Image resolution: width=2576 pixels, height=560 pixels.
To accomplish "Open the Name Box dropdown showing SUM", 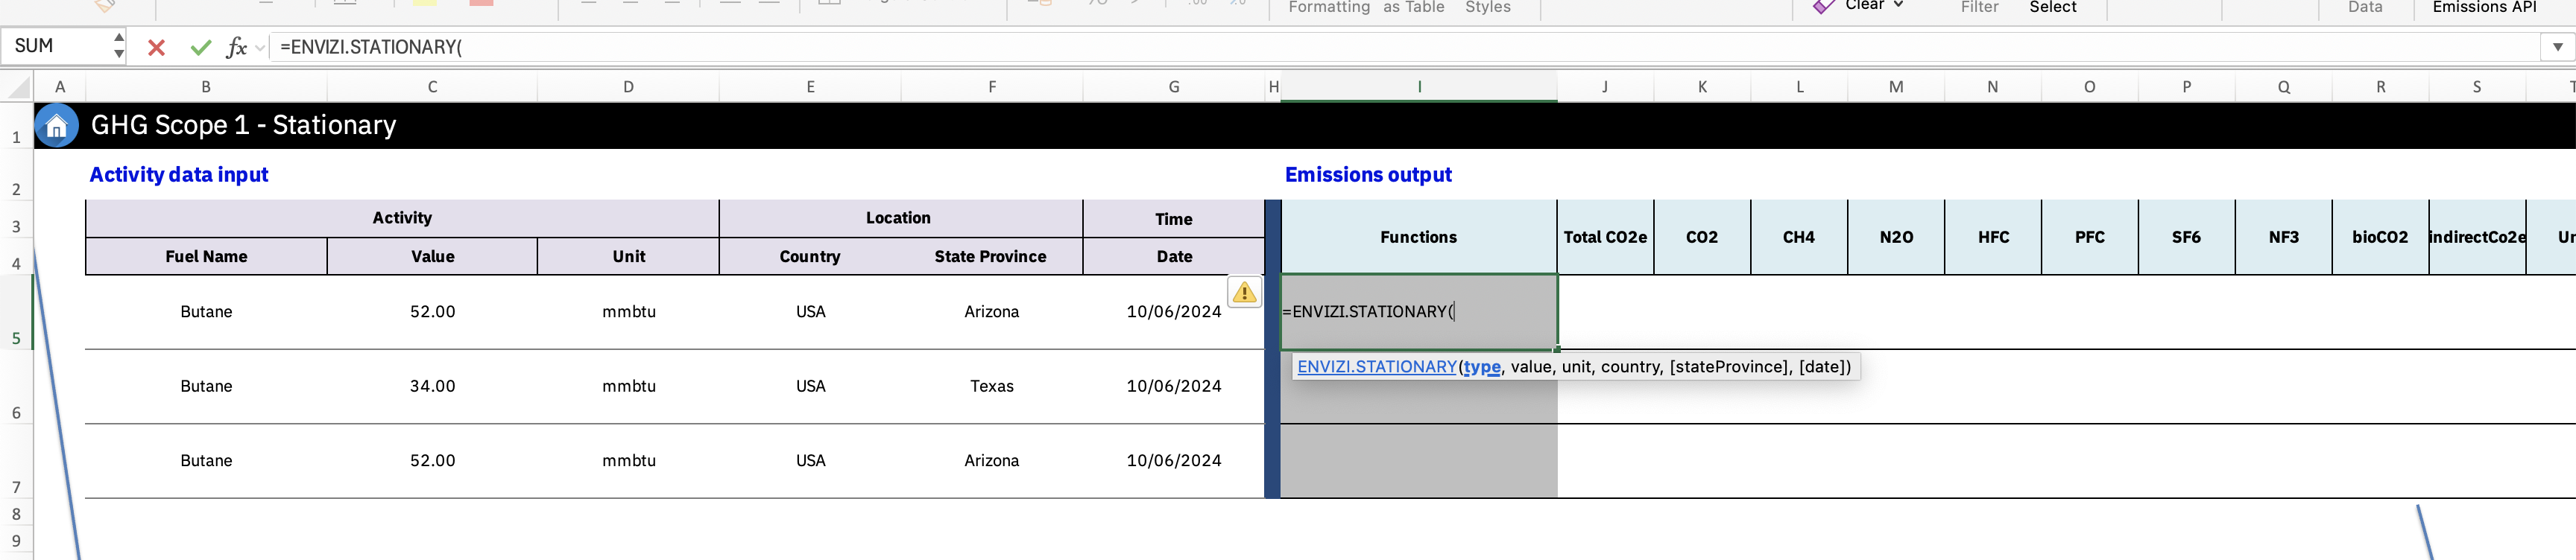I will 119,46.
